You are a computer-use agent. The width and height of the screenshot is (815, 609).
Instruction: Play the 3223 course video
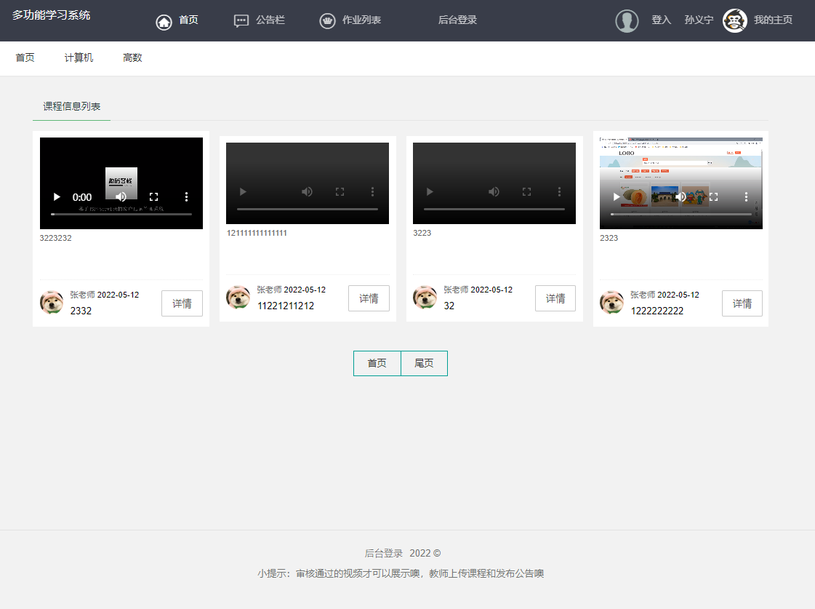[430, 192]
